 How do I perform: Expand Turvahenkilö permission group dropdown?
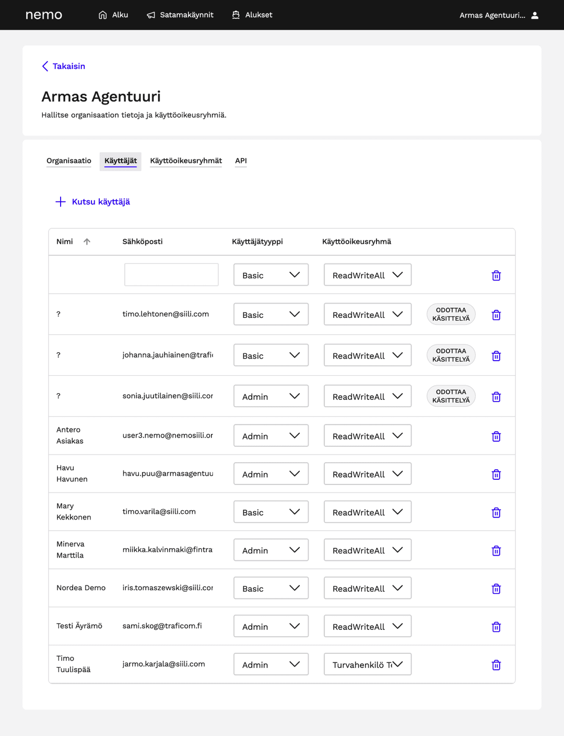(367, 664)
